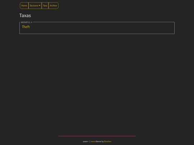Screen dimensions: 194x145
Task: Click the zoom text in footer
Action: tap(86, 141)
